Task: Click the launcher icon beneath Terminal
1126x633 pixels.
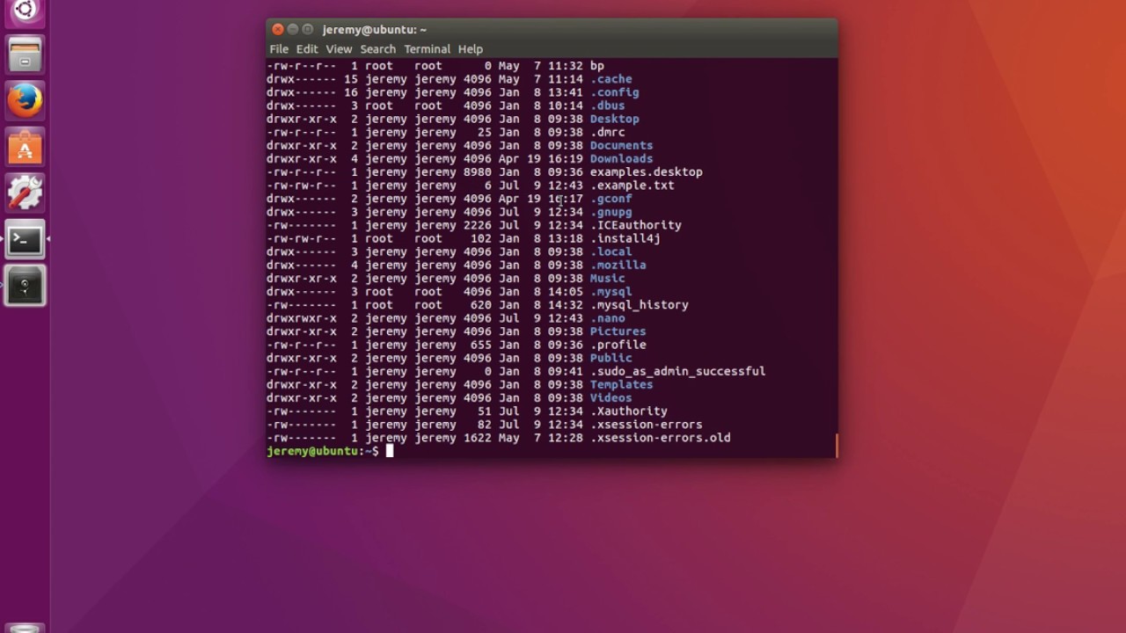Action: pyautogui.click(x=25, y=286)
